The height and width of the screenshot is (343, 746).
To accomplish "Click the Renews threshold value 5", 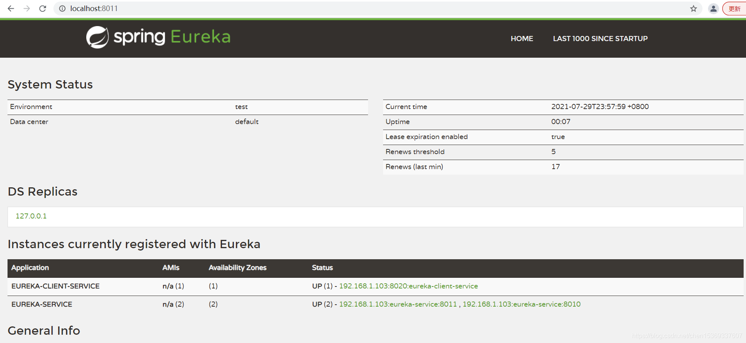I will pos(554,152).
